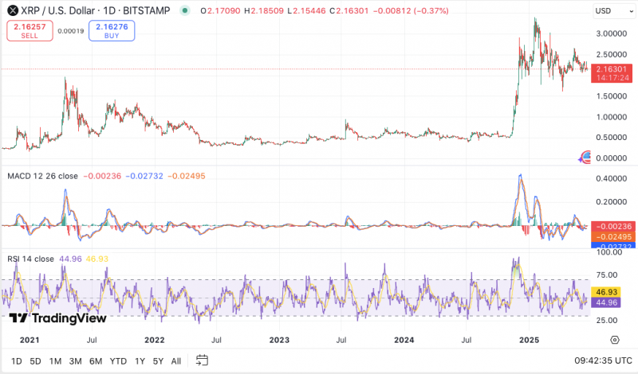The width and height of the screenshot is (638, 374).
Task: Click the green market status dot
Action: pyautogui.click(x=185, y=10)
